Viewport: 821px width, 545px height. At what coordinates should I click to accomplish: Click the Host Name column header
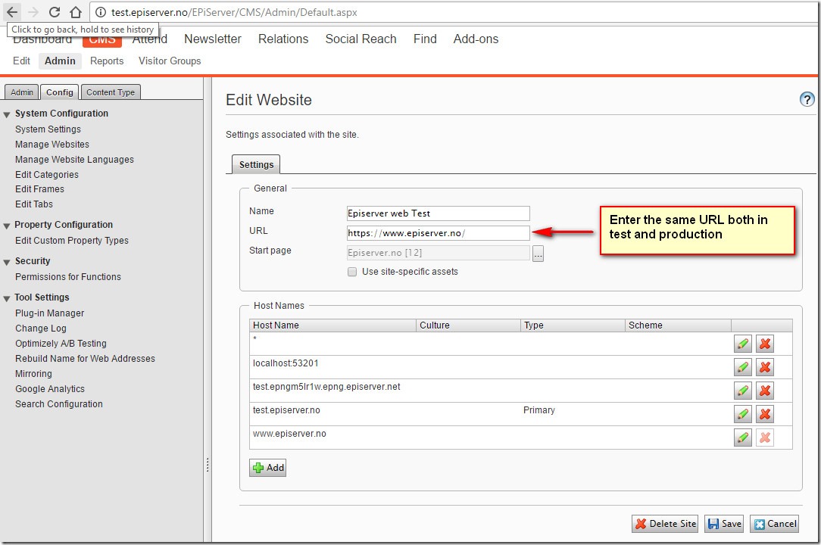point(332,325)
